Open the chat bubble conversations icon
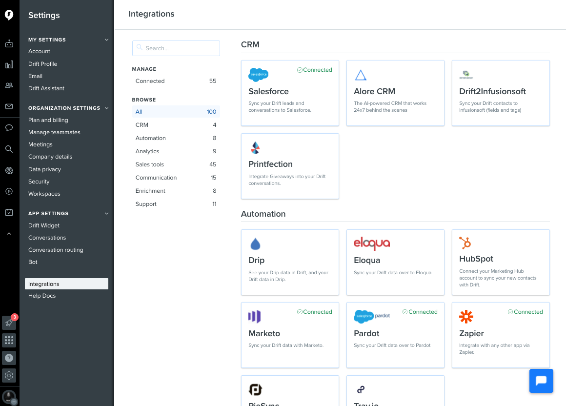 coord(9,128)
